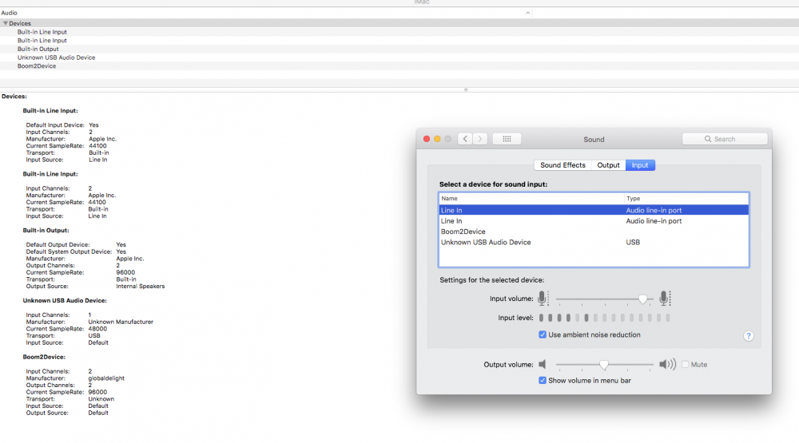Click the Input level meter
Image resolution: width=799 pixels, height=443 pixels.
pyautogui.click(x=604, y=318)
